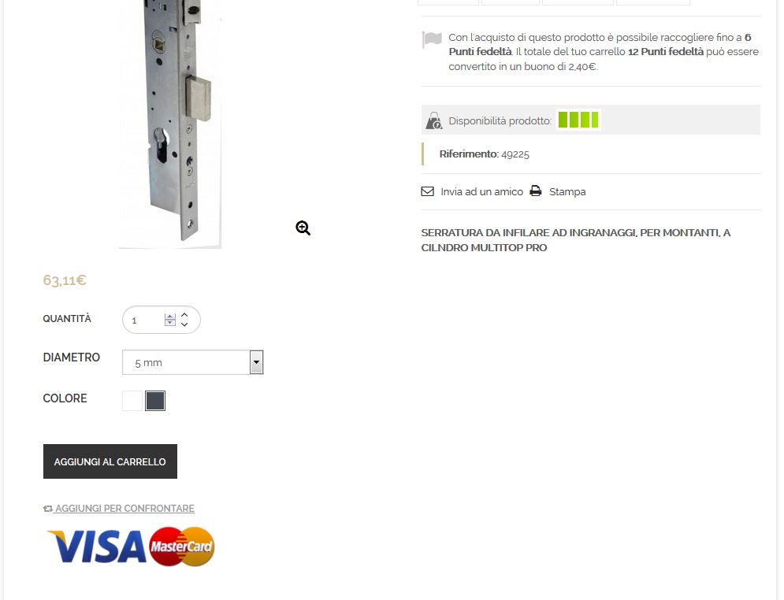Click the Diametro dropdown arrow button
Viewport: 784px width, 600px height.
point(256,362)
